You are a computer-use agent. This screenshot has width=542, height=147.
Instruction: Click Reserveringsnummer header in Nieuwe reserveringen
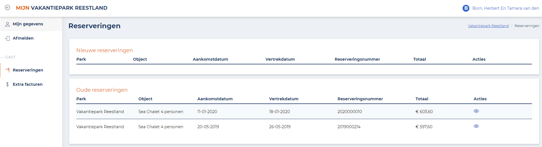tap(357, 59)
